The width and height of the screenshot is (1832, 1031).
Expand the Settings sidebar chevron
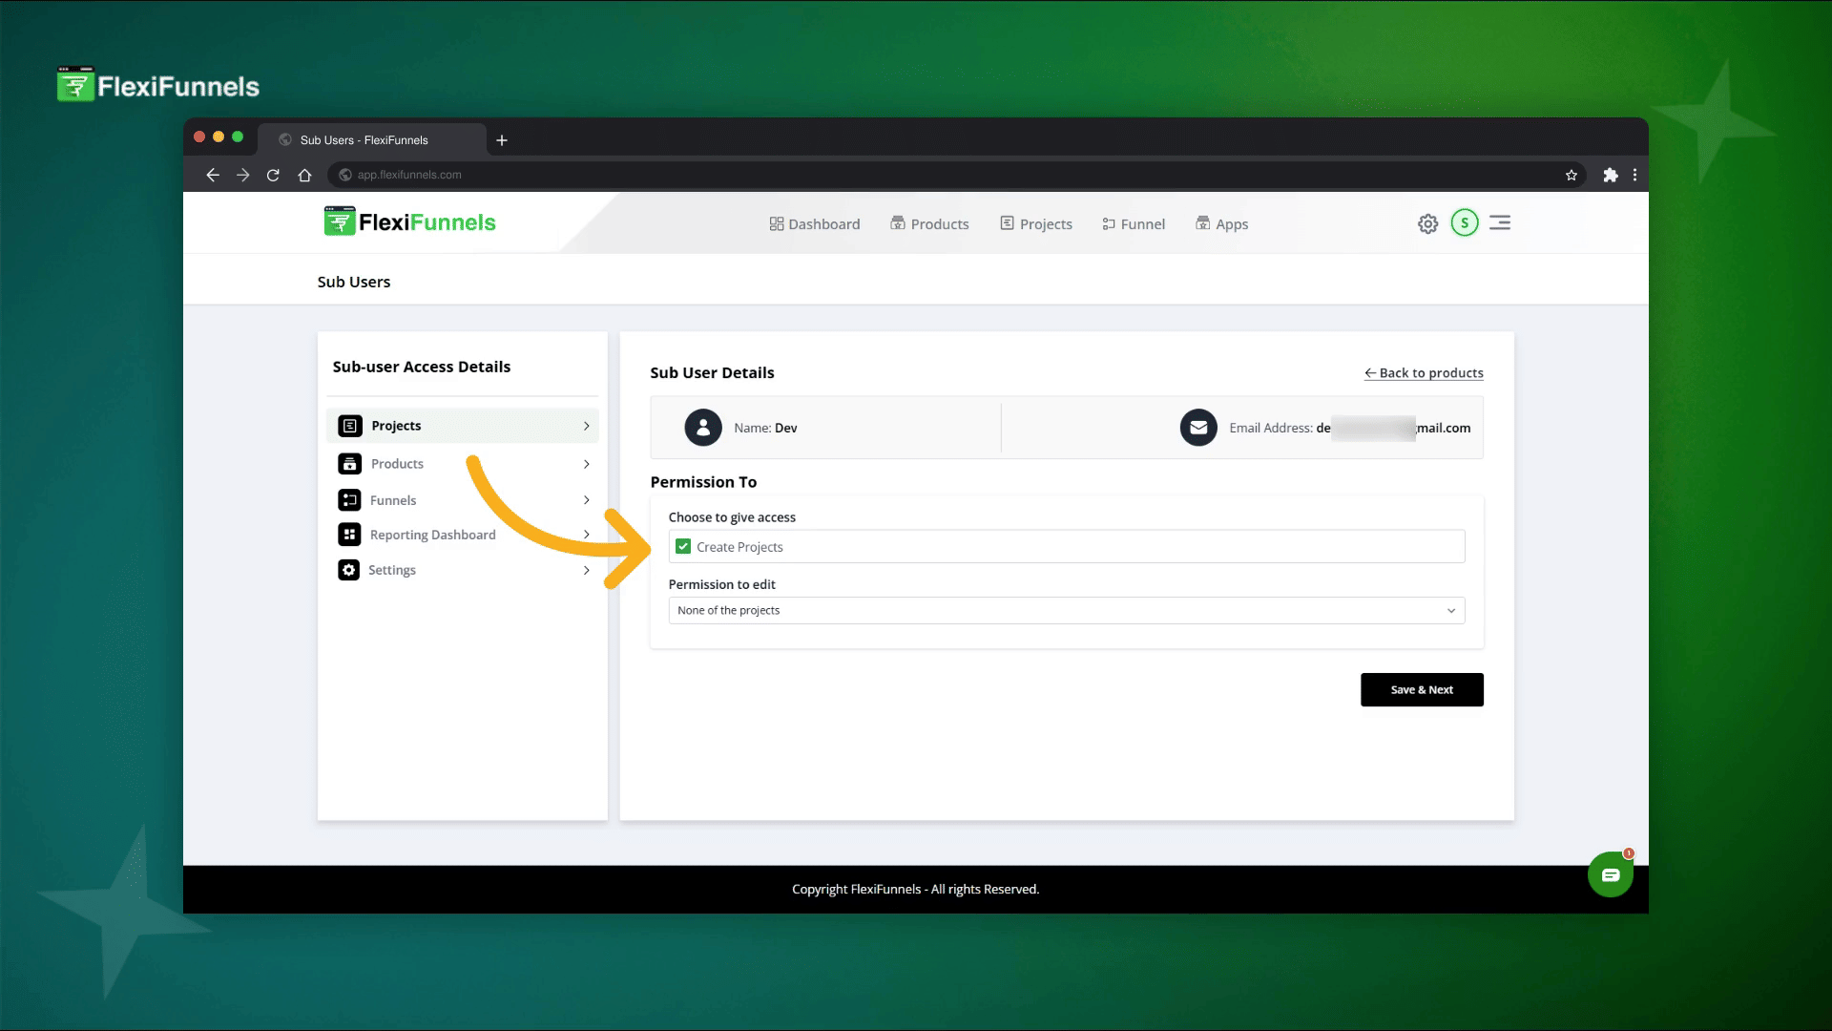[x=586, y=570]
